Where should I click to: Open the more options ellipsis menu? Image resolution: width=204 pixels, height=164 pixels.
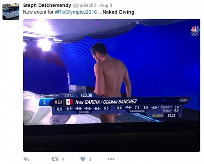tap(111, 159)
